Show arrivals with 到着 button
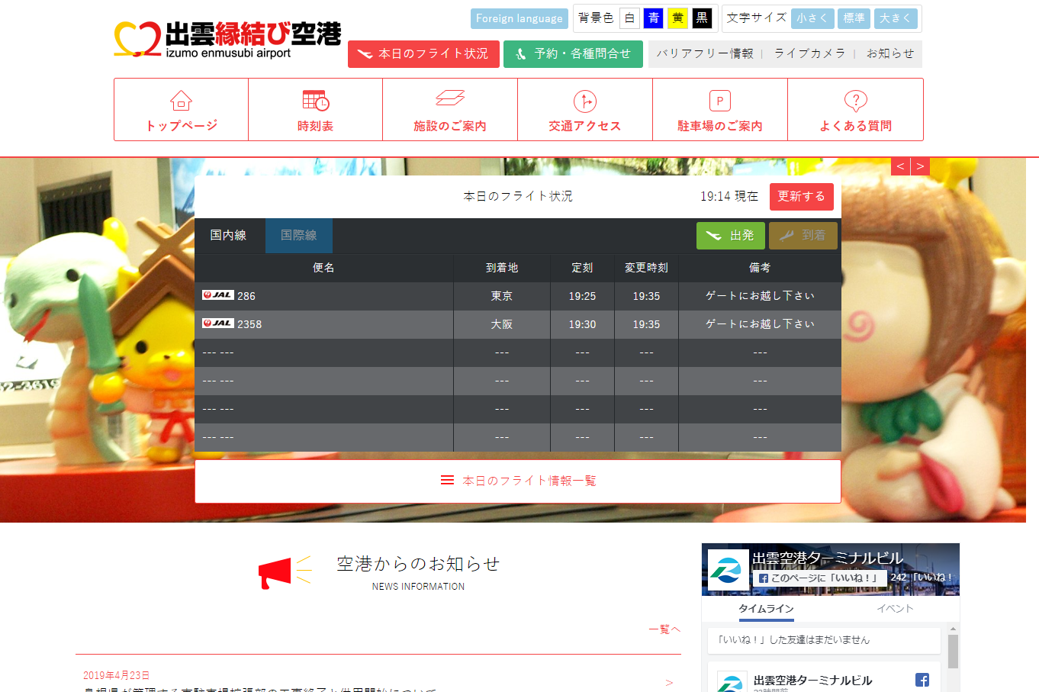The height and width of the screenshot is (692, 1039). (x=803, y=236)
